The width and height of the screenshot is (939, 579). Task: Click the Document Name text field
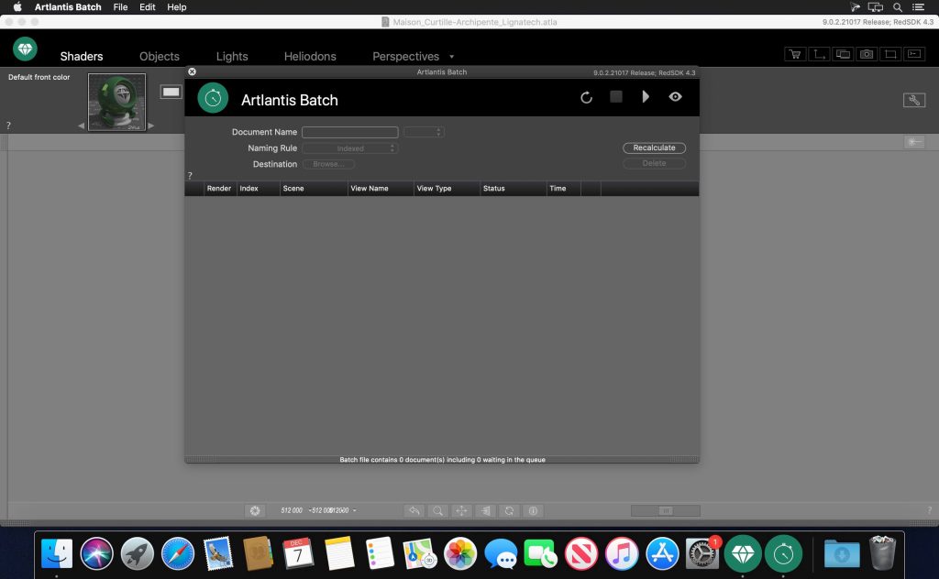[x=350, y=132]
